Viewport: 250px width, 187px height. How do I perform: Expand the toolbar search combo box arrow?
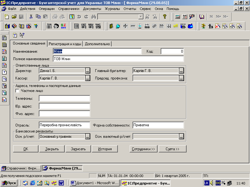[141, 17]
